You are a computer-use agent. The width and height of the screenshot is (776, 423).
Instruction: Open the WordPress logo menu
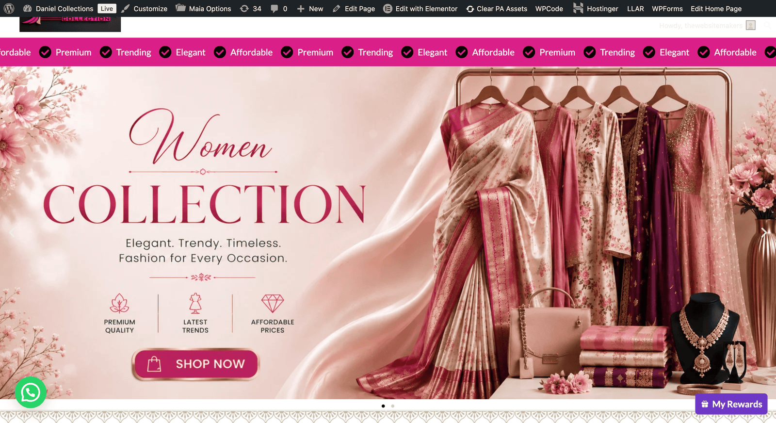point(9,9)
